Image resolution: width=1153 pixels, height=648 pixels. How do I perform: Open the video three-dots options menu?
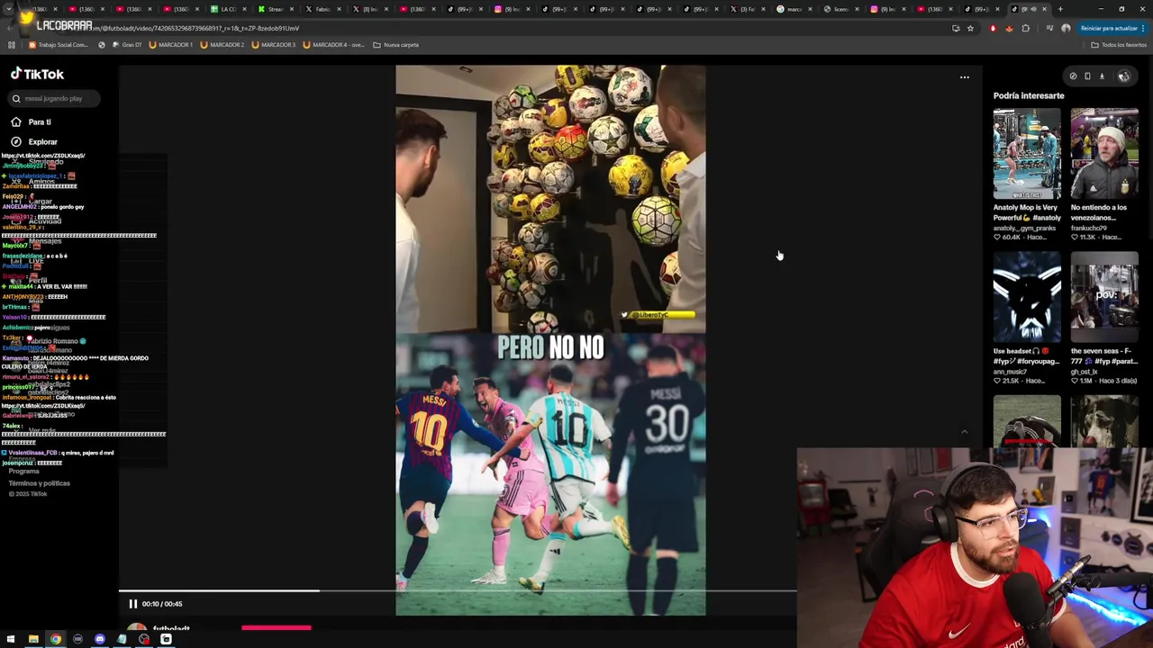coord(965,77)
